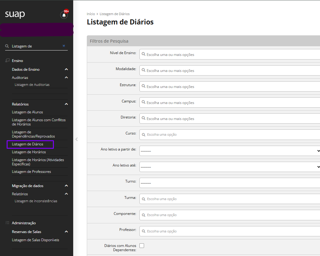Viewport: 320px width, 256px height.
Task: Click the suap logo
Action: tap(15, 14)
